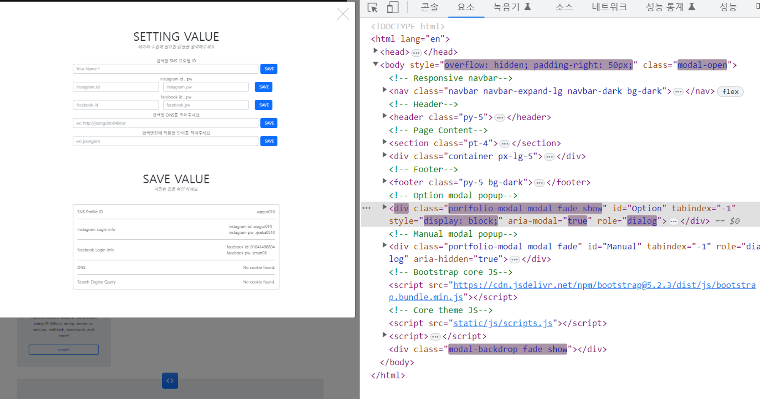760x399 pixels.
Task: Click the blue code icon button
Action: [170, 380]
